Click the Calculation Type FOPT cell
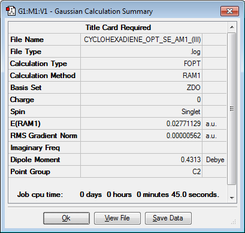 [x=141, y=64]
